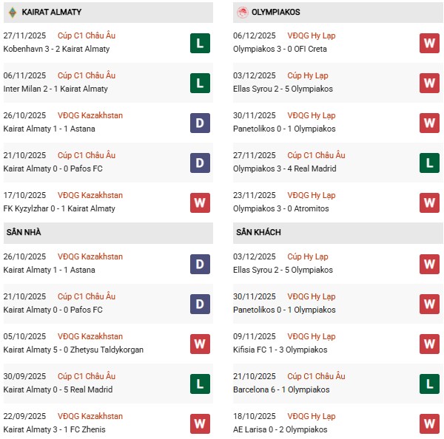Viewport: 444px width, 439px height.
Task: Open VĐQG Hy Lạp link for OFI Creta match
Action: [312, 35]
